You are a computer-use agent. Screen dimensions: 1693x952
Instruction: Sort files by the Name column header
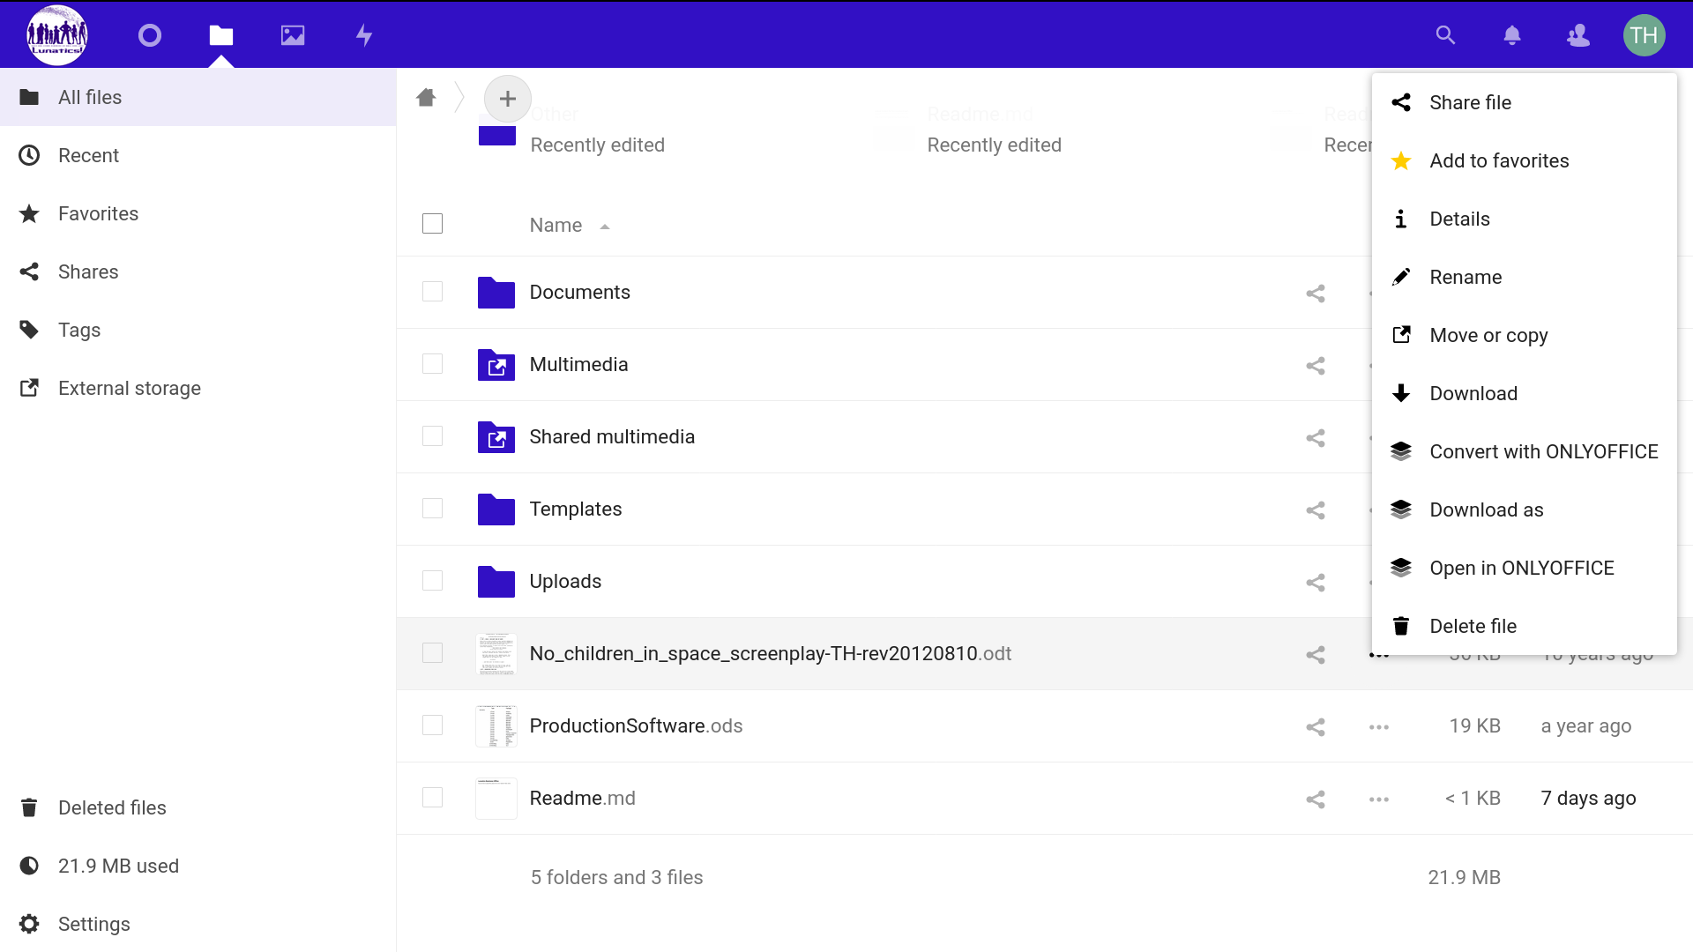tap(556, 226)
